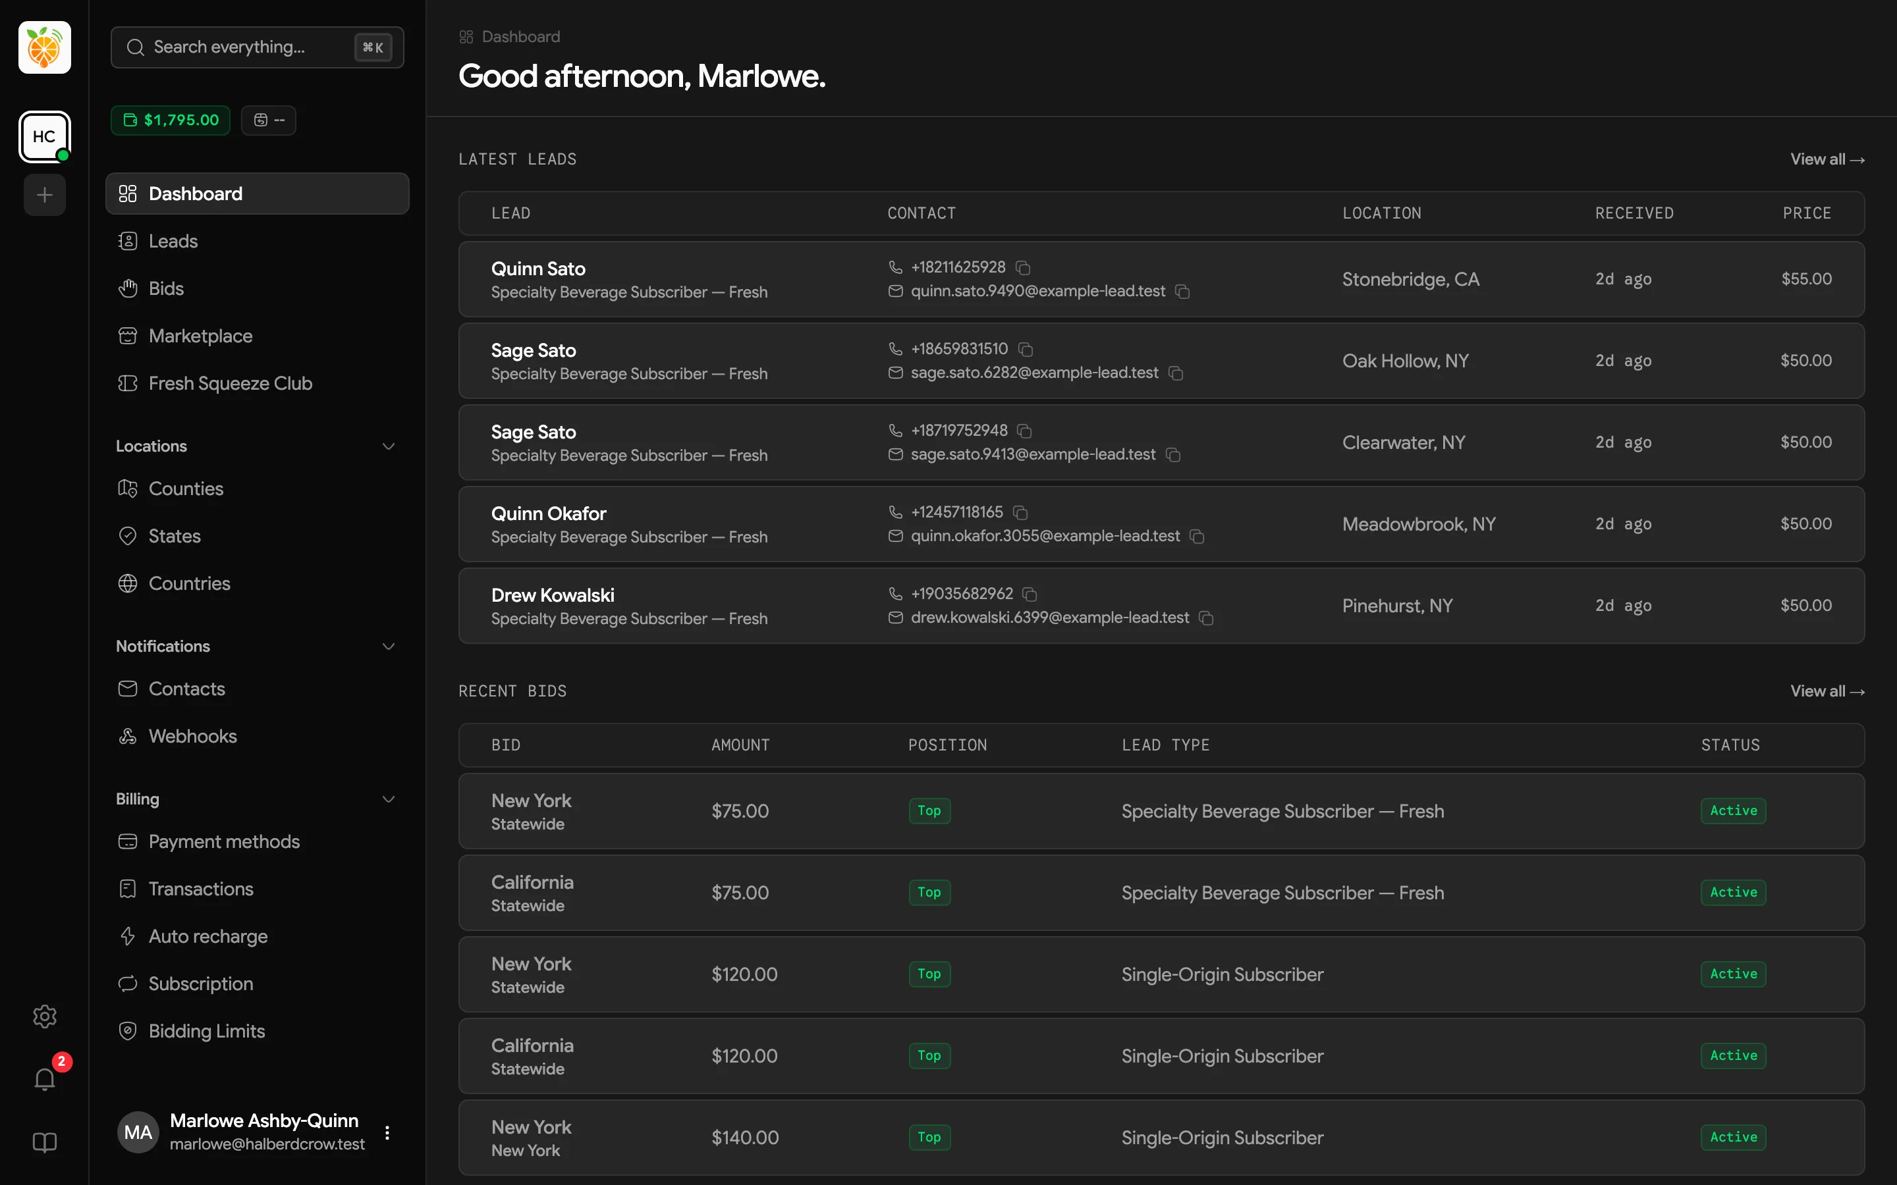View all latest leads

coord(1827,159)
